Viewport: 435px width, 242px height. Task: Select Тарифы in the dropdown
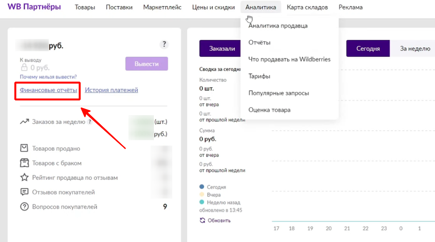(259, 76)
